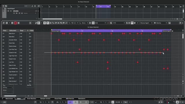185x104 pixels.
Task: Click the tempo value 100.000 field
Action: [x=118, y=102]
